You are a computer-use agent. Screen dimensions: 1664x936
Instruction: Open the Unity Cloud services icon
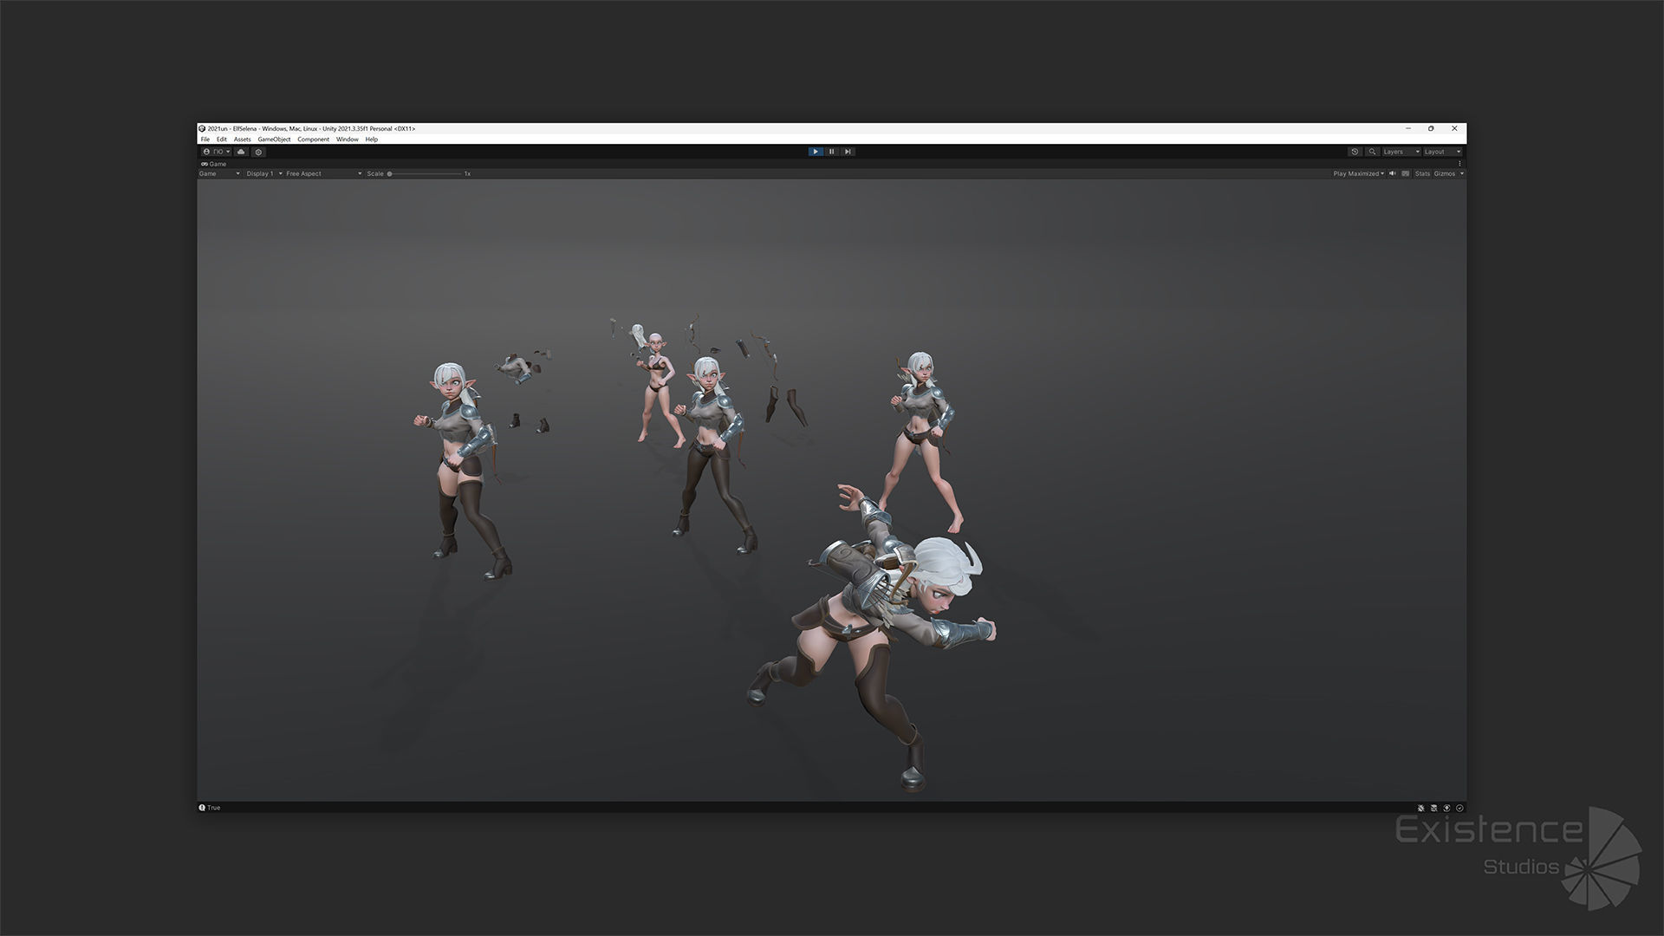click(x=241, y=152)
